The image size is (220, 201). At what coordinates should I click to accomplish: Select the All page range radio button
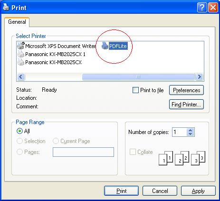[x=19, y=131]
